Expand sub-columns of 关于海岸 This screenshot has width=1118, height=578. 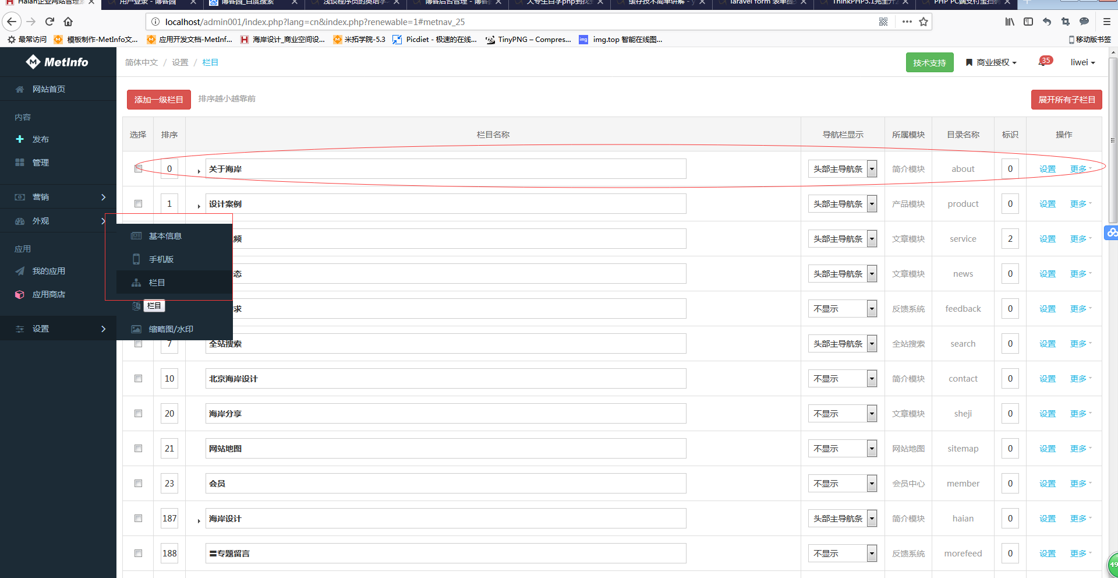point(199,171)
